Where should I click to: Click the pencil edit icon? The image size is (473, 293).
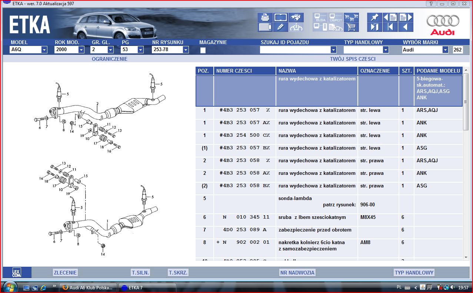coord(280,27)
